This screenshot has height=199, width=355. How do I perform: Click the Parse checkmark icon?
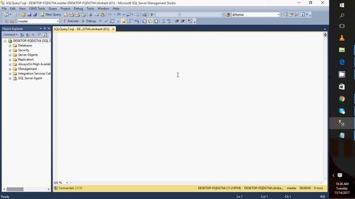pyautogui.click(x=106, y=21)
